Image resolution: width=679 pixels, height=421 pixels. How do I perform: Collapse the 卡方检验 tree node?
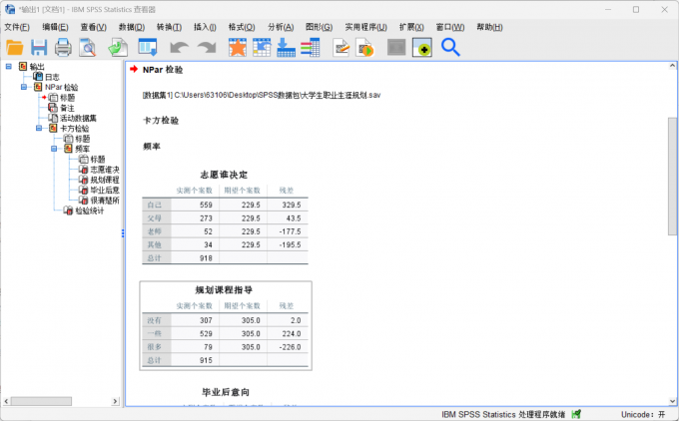pyautogui.click(x=39, y=128)
